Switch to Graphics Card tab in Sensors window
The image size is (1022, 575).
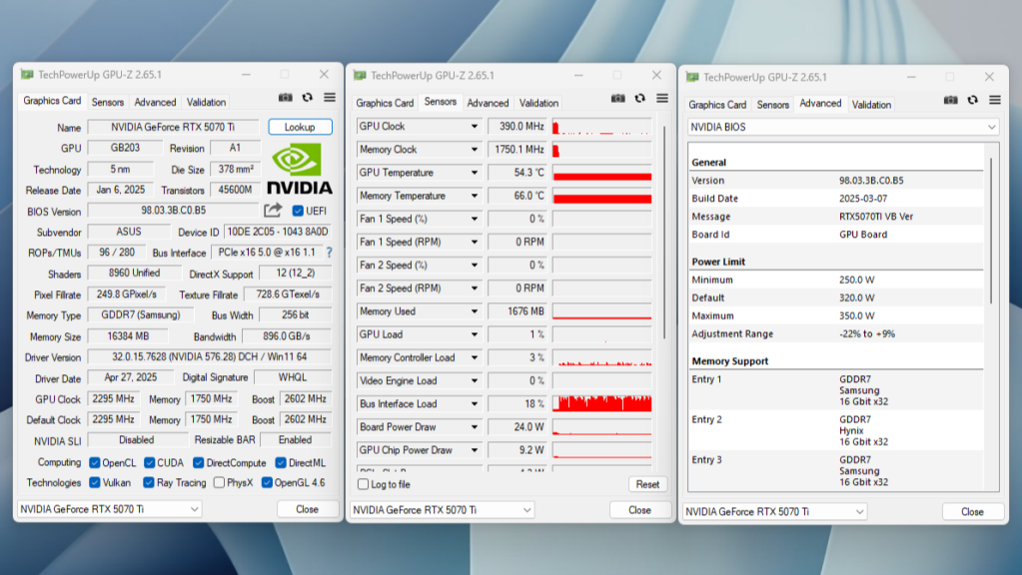[x=385, y=103]
